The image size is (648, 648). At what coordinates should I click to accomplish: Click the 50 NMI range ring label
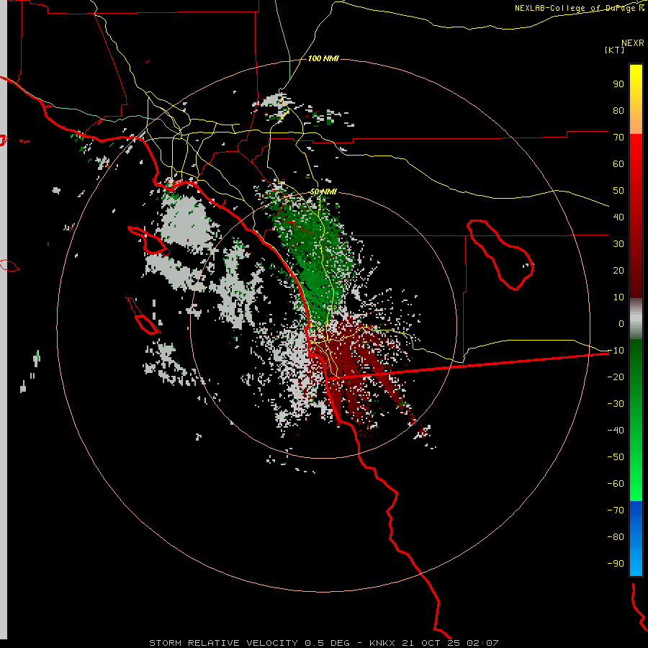[323, 192]
